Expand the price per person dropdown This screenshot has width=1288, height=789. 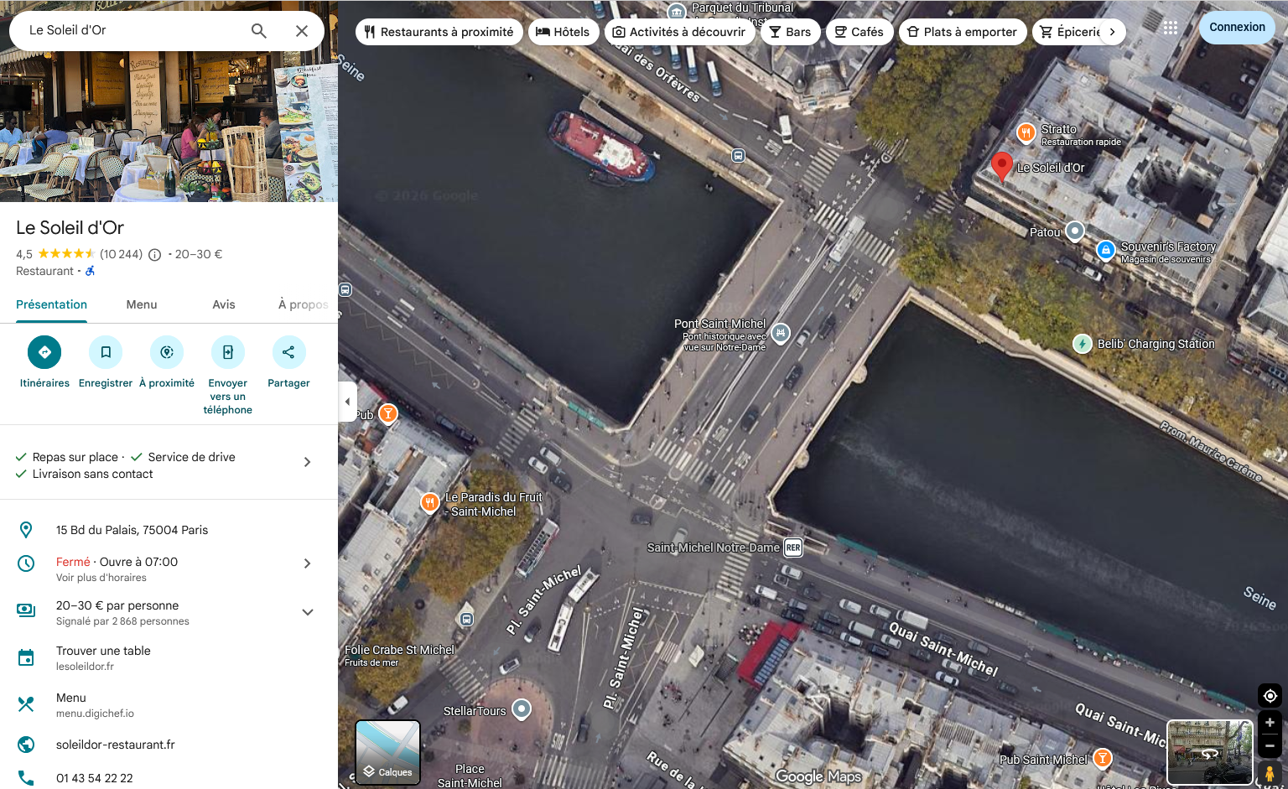tap(307, 612)
